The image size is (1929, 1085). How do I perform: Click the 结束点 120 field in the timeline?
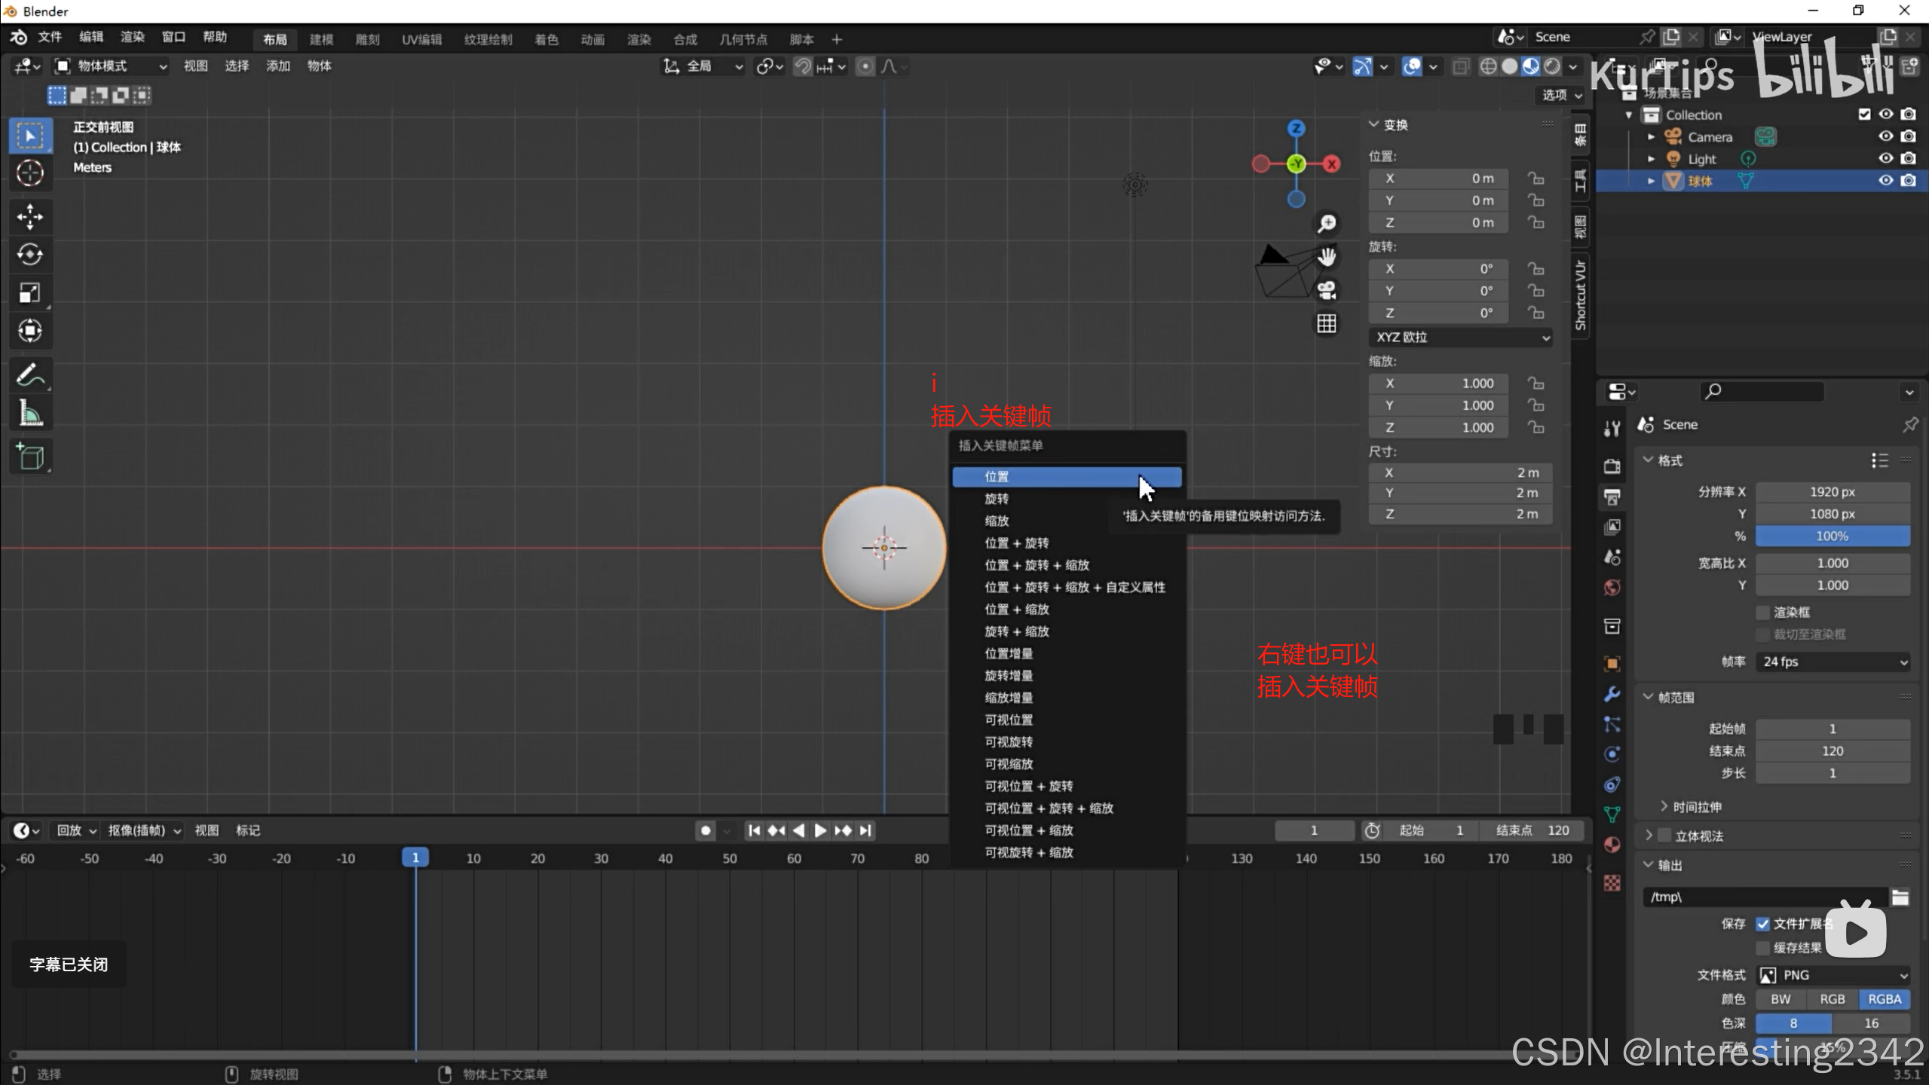(1532, 830)
